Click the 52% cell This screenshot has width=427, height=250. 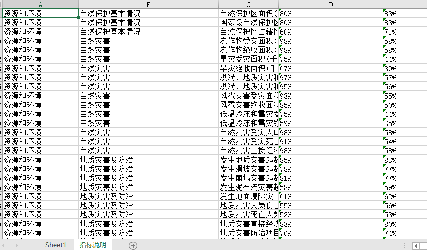(331, 214)
